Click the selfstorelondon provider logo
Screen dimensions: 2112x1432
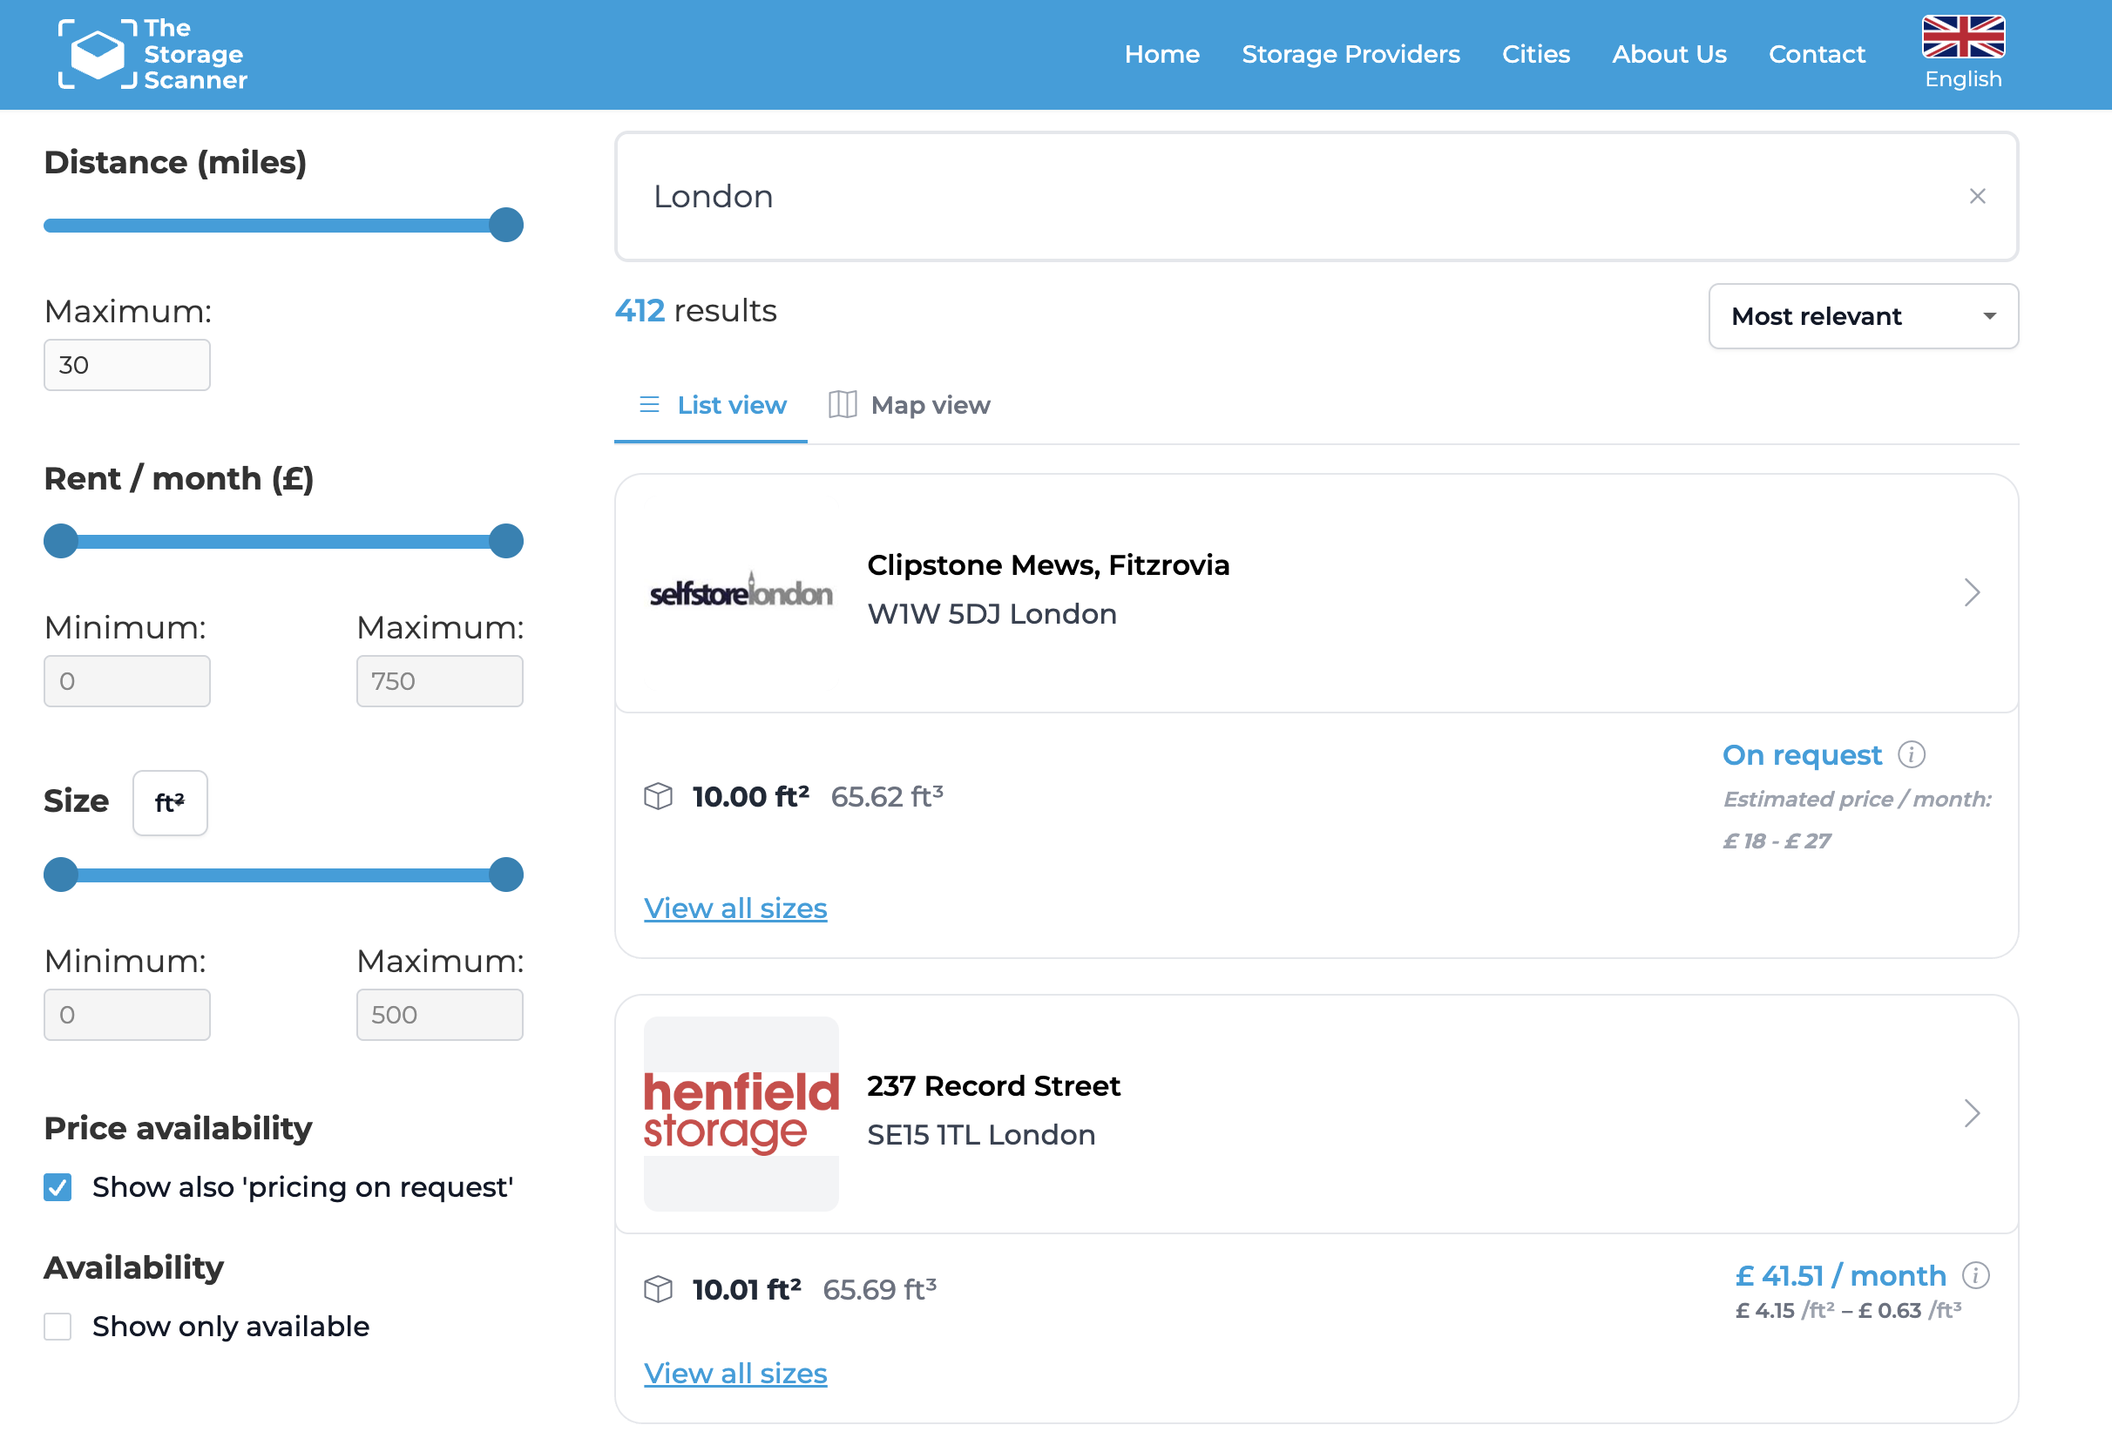741,593
